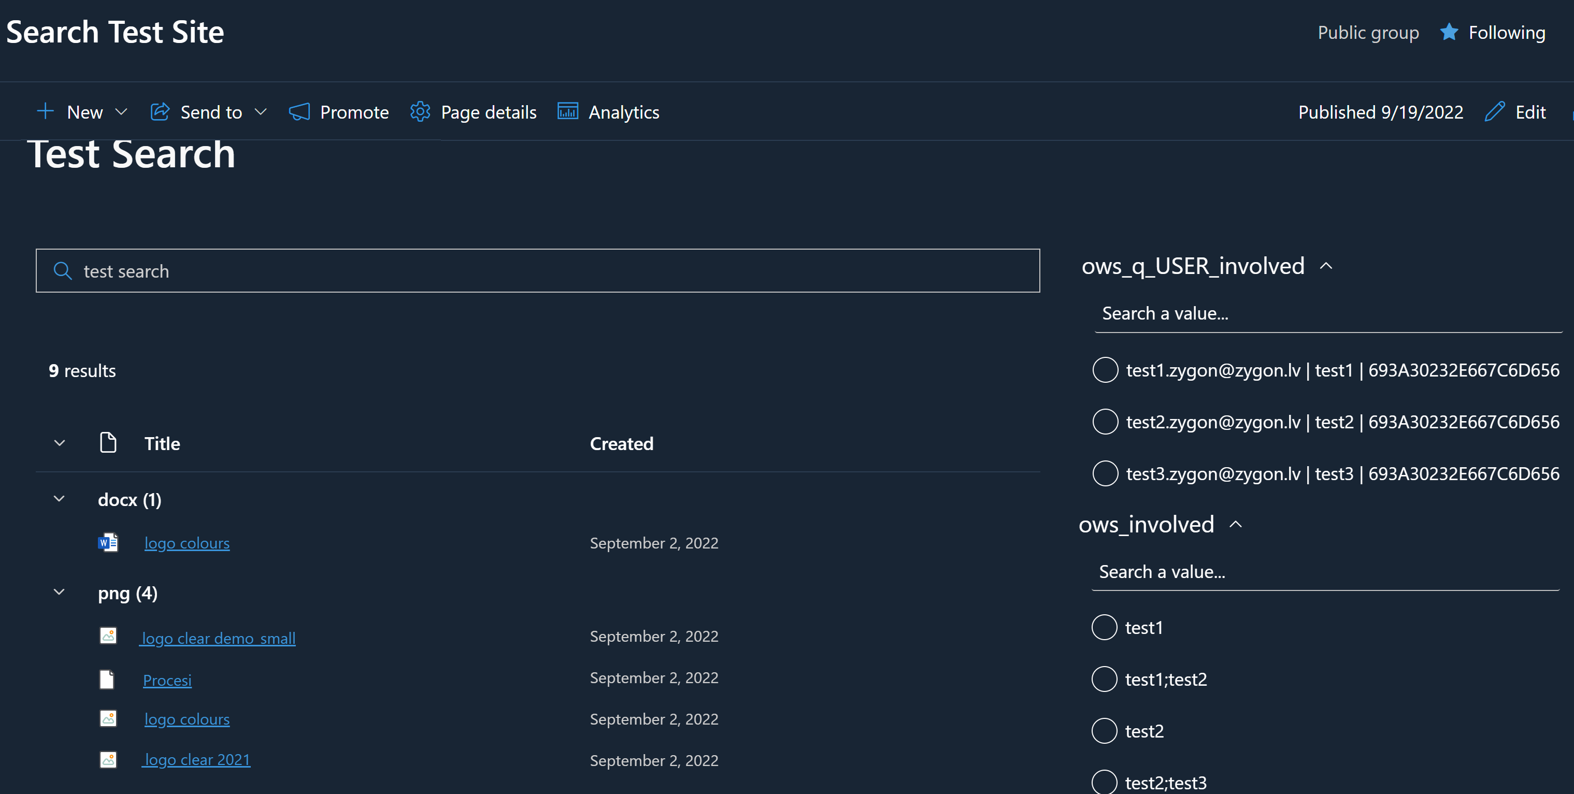Open the logo clear demo_small link
This screenshot has height=794, width=1574.
[x=218, y=638]
